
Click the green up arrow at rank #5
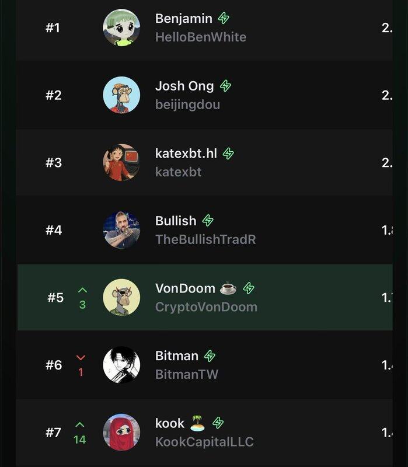coord(82,290)
